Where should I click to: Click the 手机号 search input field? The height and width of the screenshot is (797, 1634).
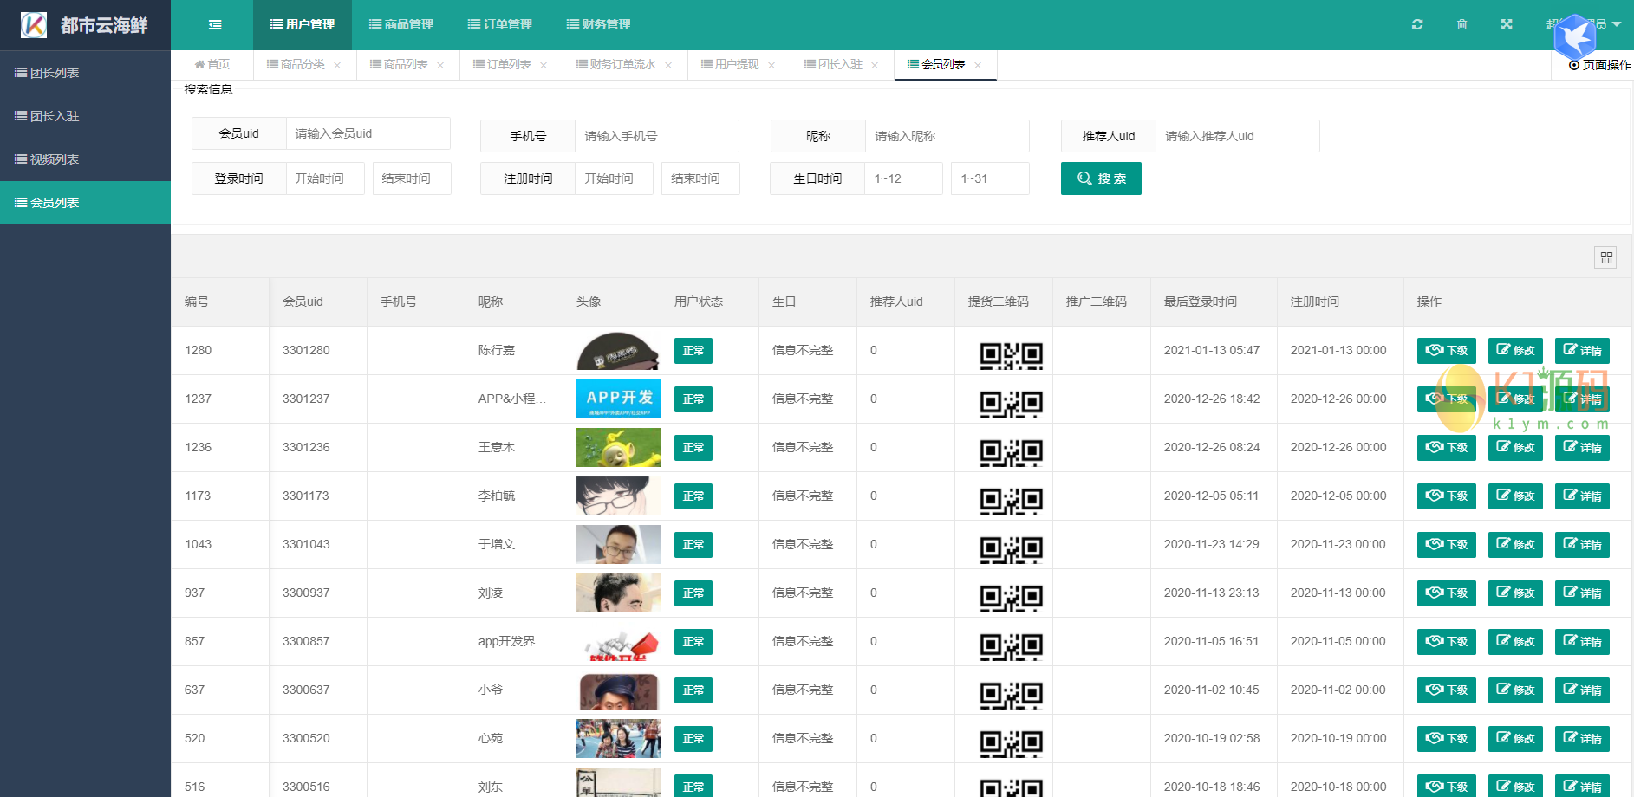[656, 136]
